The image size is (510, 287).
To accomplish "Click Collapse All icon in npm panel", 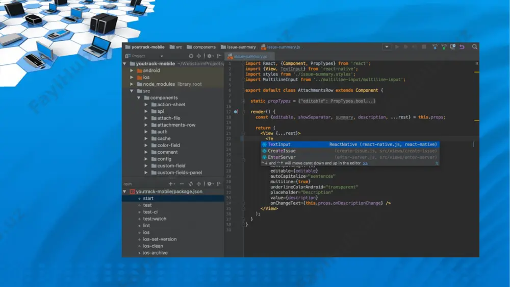I will point(199,184).
